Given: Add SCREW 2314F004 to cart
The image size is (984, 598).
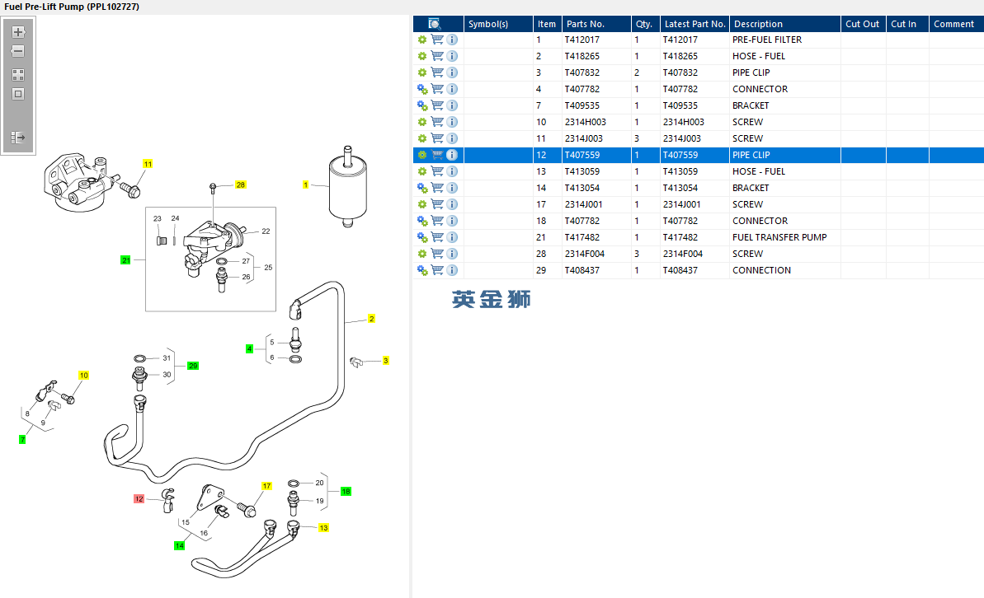Looking at the screenshot, I should coord(437,254).
